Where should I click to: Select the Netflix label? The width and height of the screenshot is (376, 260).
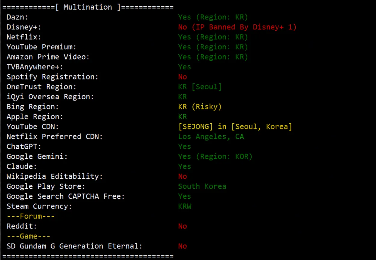(24, 37)
